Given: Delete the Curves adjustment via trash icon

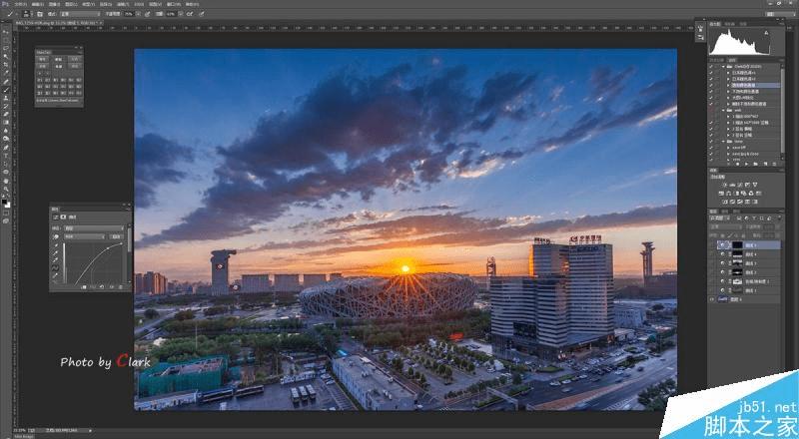Looking at the screenshot, I should coord(121,287).
